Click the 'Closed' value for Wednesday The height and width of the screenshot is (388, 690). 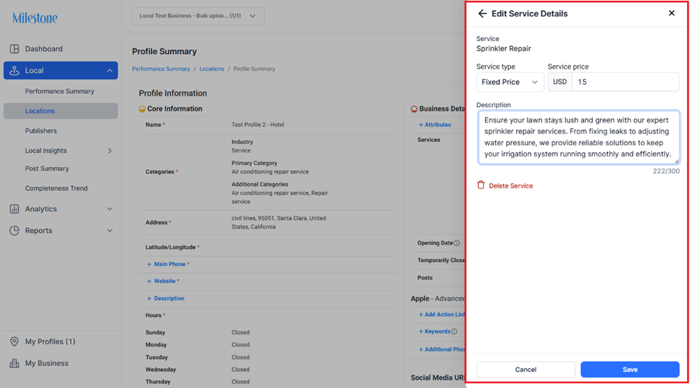(240, 370)
